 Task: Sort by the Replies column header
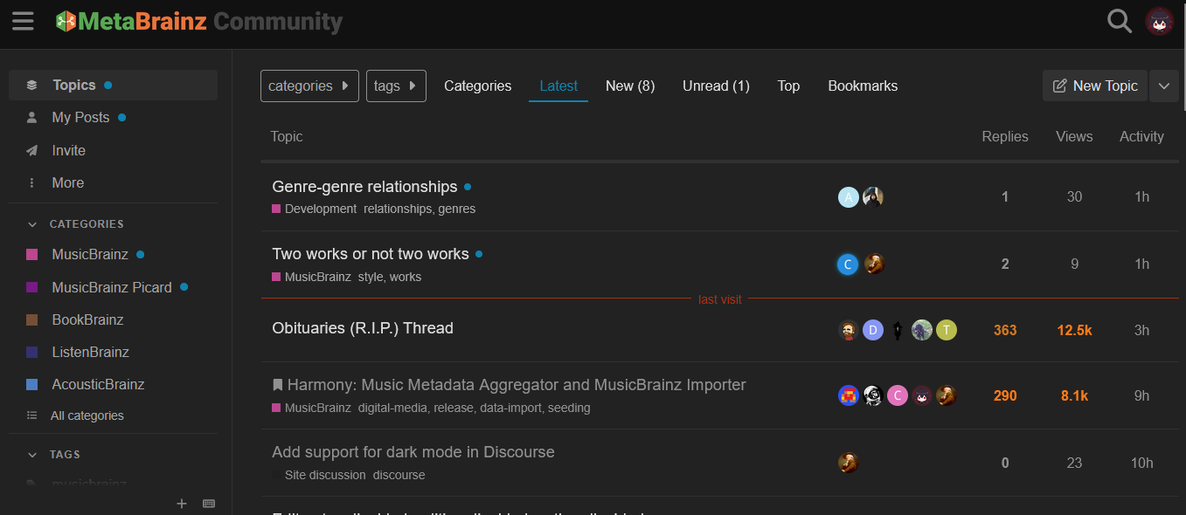tap(1005, 136)
